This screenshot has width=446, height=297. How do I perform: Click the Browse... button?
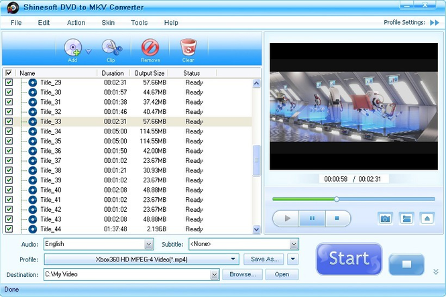pyautogui.click(x=242, y=275)
